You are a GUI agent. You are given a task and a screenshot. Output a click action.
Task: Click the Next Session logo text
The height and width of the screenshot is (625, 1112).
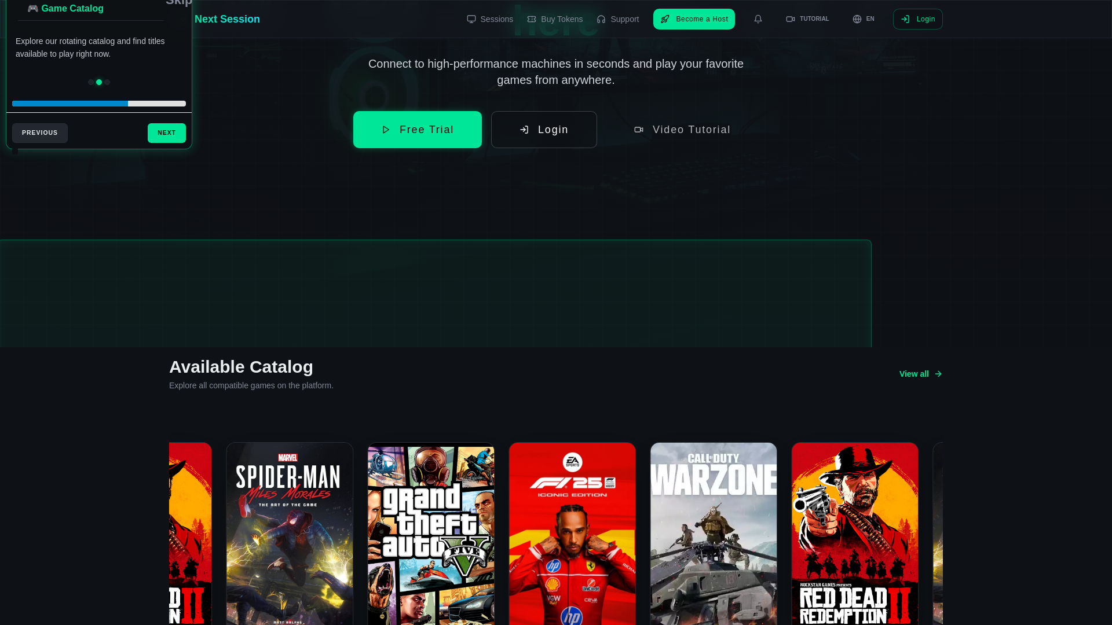coord(227,19)
